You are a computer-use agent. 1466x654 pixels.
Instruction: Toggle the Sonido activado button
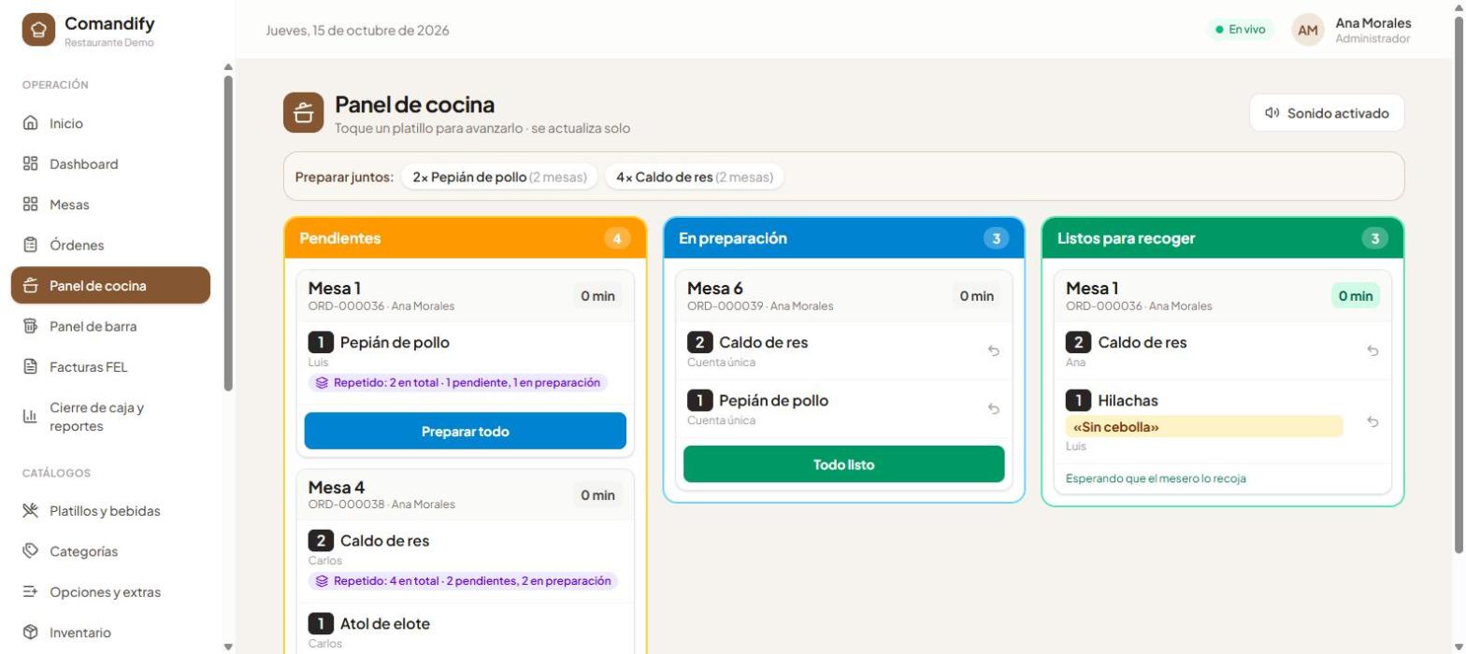tap(1326, 113)
